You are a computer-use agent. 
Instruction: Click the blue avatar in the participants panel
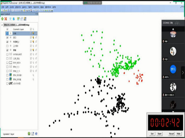point(173,69)
